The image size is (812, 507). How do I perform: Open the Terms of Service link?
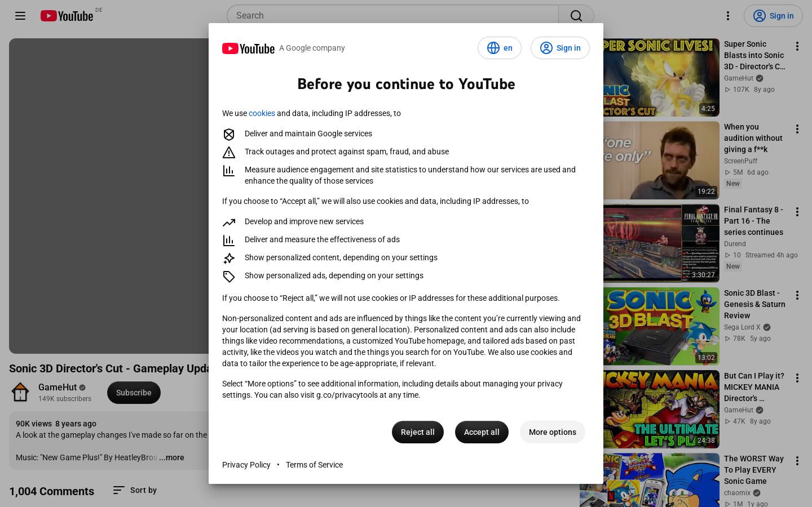point(314,465)
